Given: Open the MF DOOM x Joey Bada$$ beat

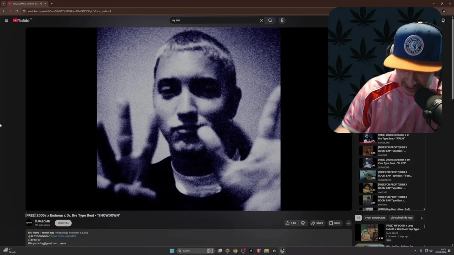Looking at the screenshot, I should [x=388, y=232].
